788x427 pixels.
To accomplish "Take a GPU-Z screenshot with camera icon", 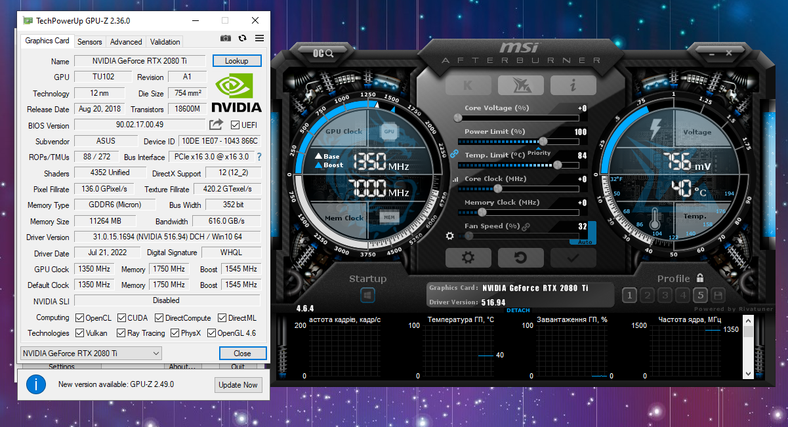I will [226, 39].
